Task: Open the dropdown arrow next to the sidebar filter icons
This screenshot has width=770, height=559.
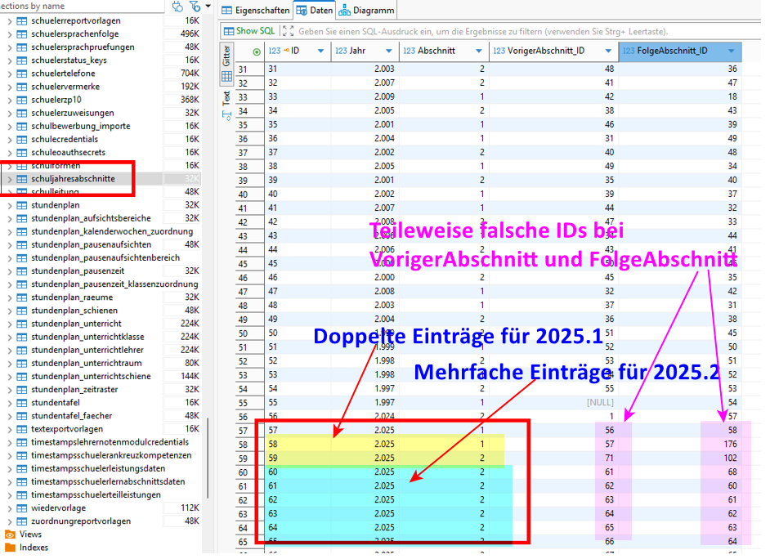Action: (x=208, y=7)
